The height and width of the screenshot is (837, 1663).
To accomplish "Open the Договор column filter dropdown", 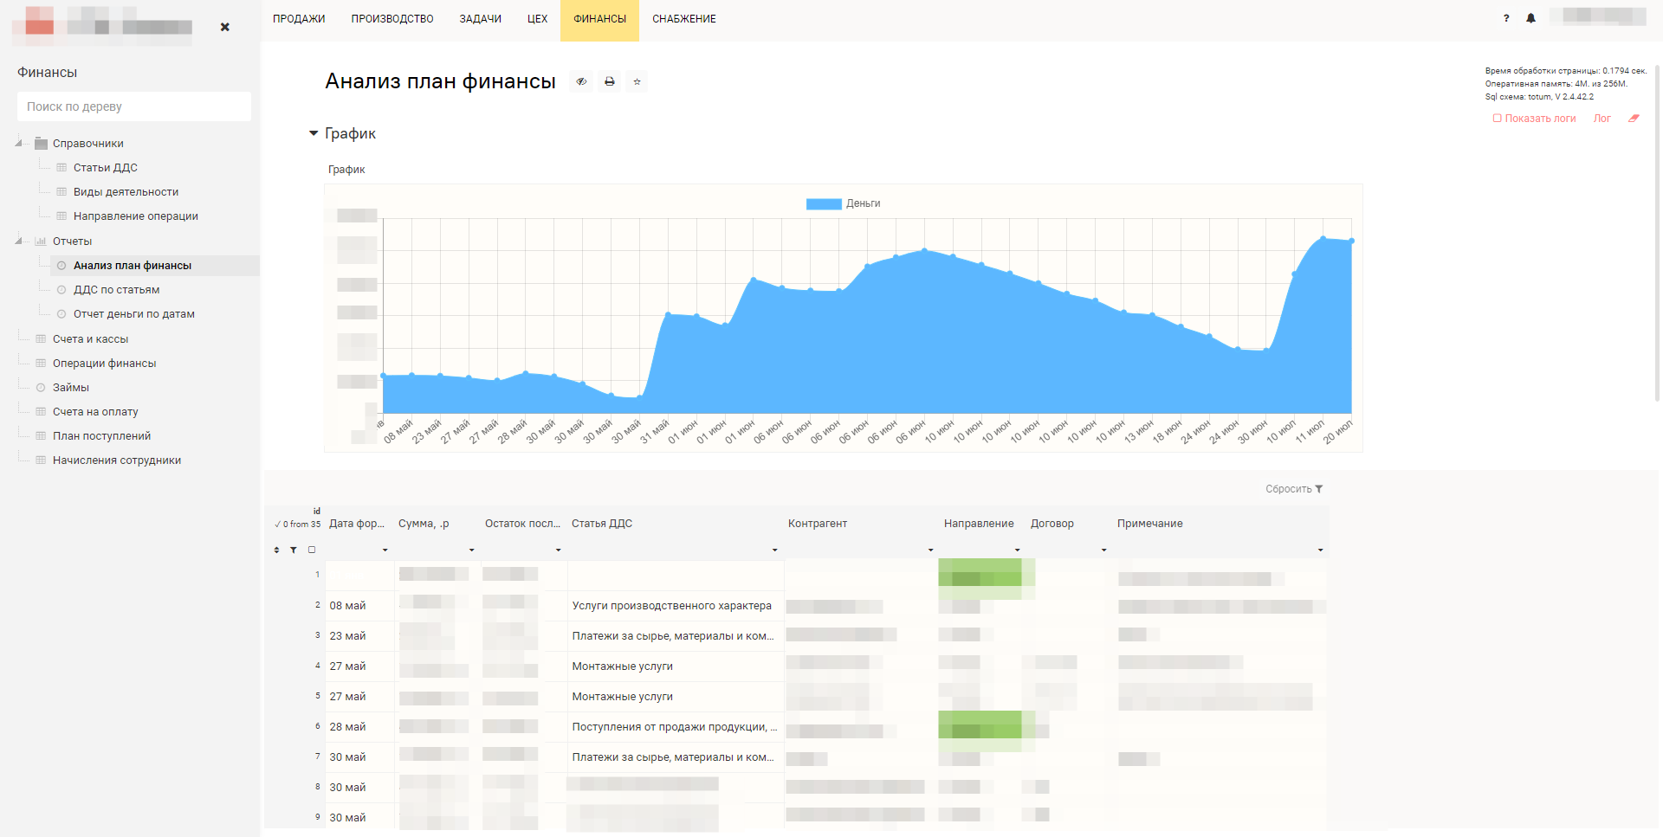I will point(1104,550).
